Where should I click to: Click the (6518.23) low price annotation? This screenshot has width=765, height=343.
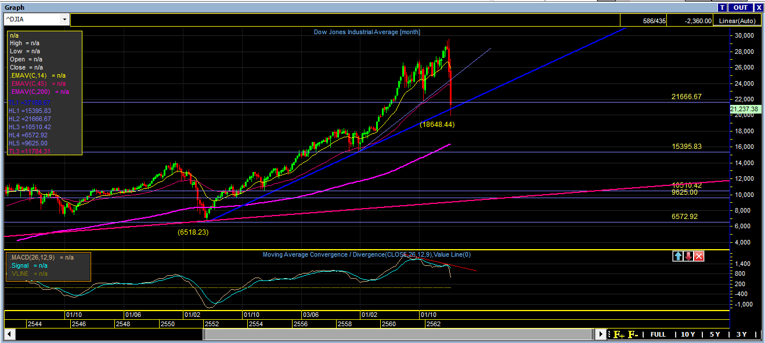point(193,232)
